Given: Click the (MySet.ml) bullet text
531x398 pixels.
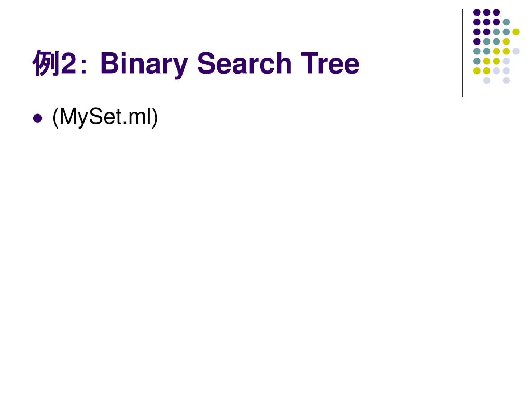Looking at the screenshot, I should click(x=105, y=117).
